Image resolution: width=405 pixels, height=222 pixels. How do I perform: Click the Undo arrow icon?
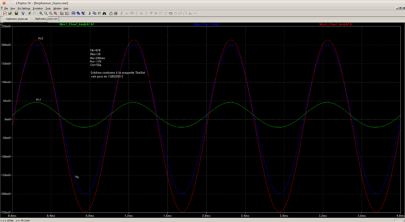[x=170, y=13]
